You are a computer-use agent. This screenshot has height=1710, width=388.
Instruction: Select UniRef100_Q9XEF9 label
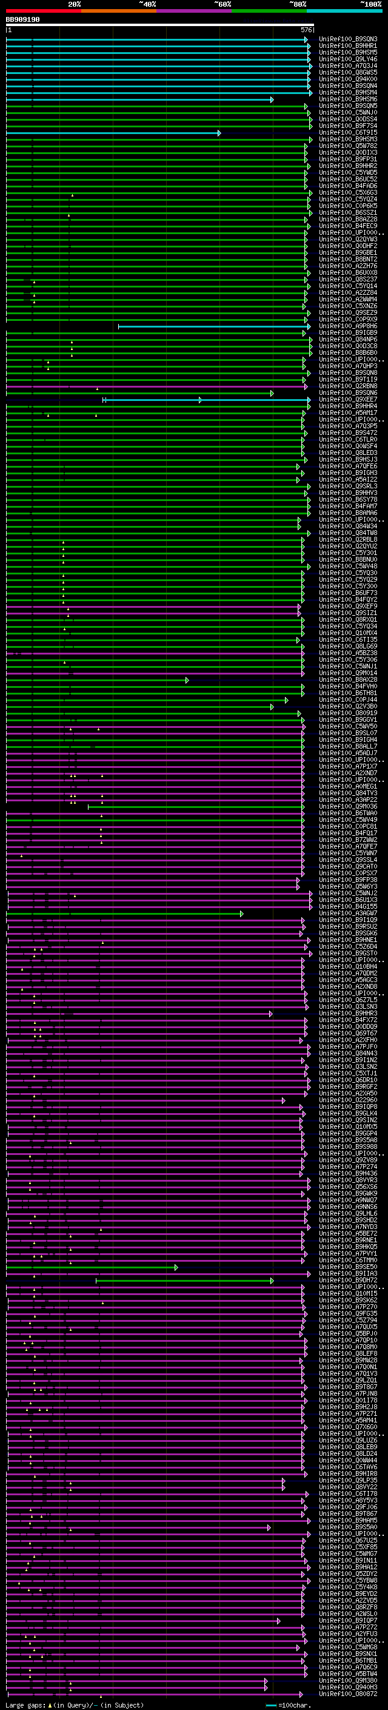click(348, 606)
